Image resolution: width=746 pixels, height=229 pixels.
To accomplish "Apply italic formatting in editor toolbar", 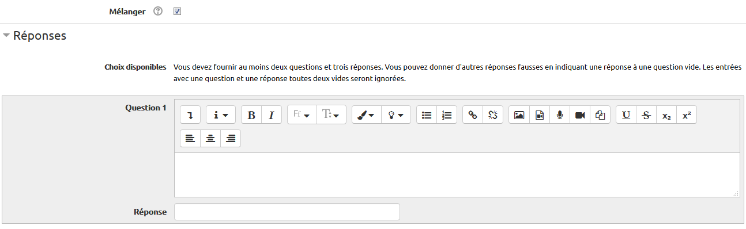I will point(271,115).
